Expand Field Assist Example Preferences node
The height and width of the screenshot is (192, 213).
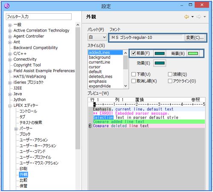10,71
